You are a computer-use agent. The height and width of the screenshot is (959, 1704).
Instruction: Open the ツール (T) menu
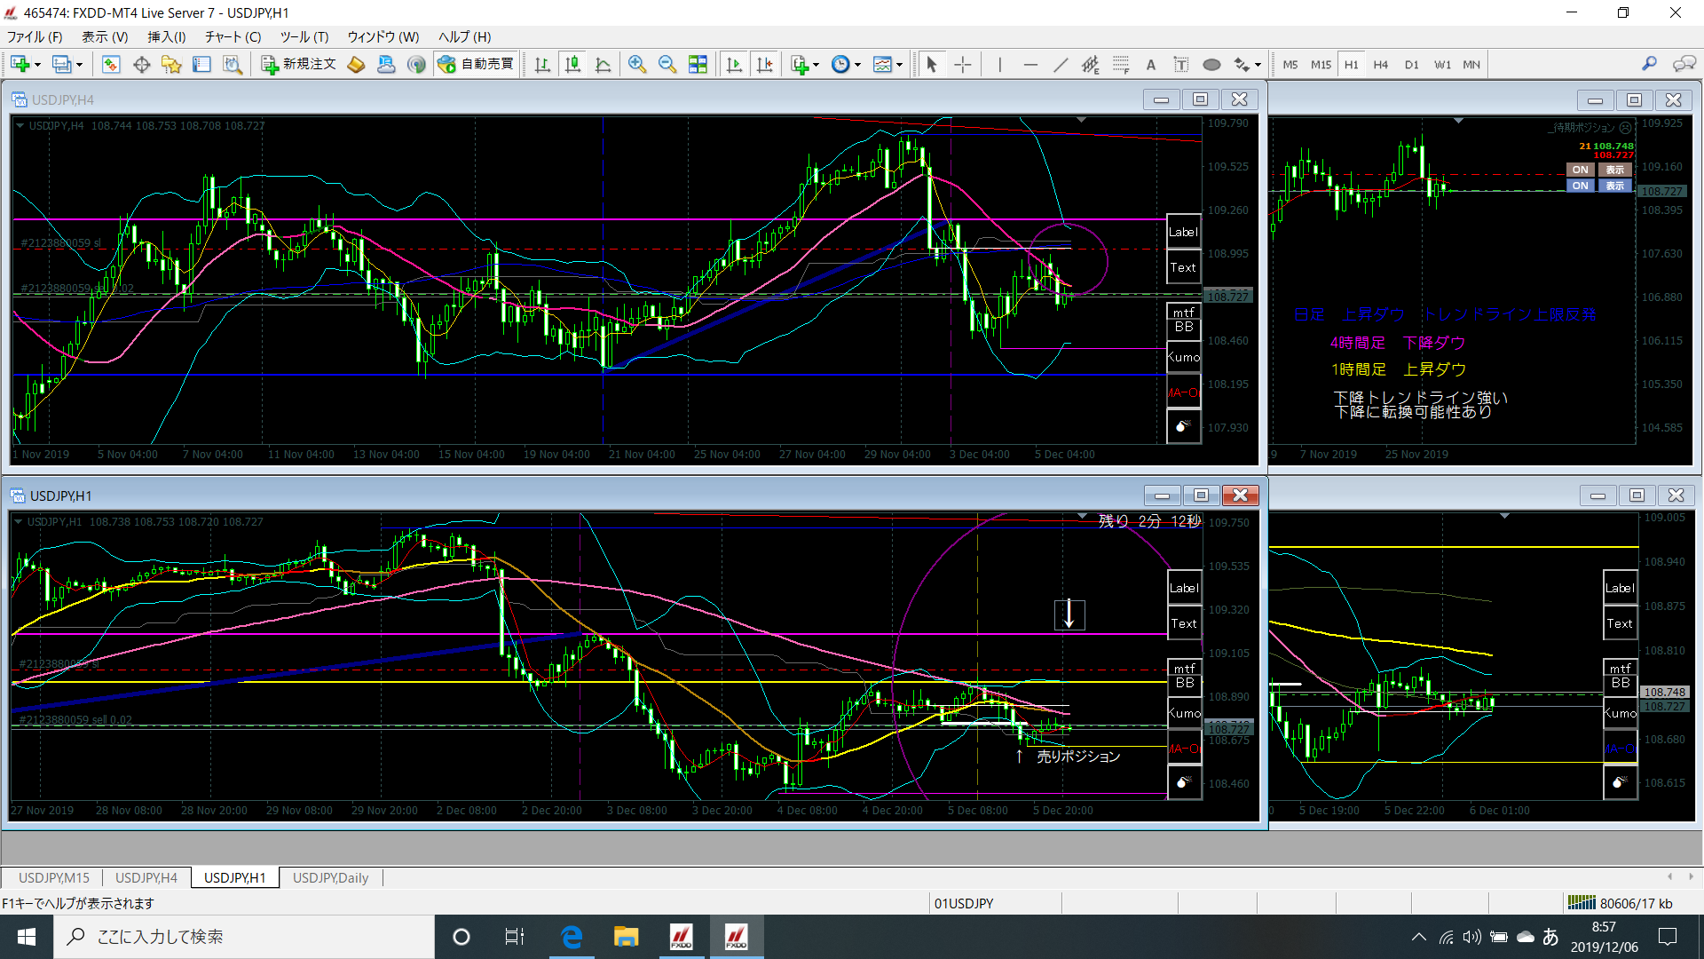[304, 36]
